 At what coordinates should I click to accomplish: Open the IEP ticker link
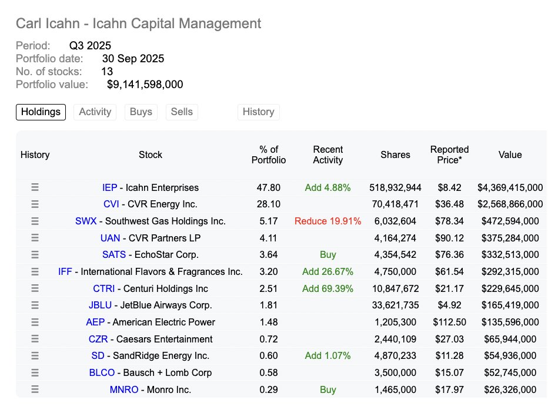point(110,187)
